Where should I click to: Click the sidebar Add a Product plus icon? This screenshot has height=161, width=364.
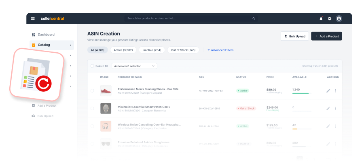[33, 105]
